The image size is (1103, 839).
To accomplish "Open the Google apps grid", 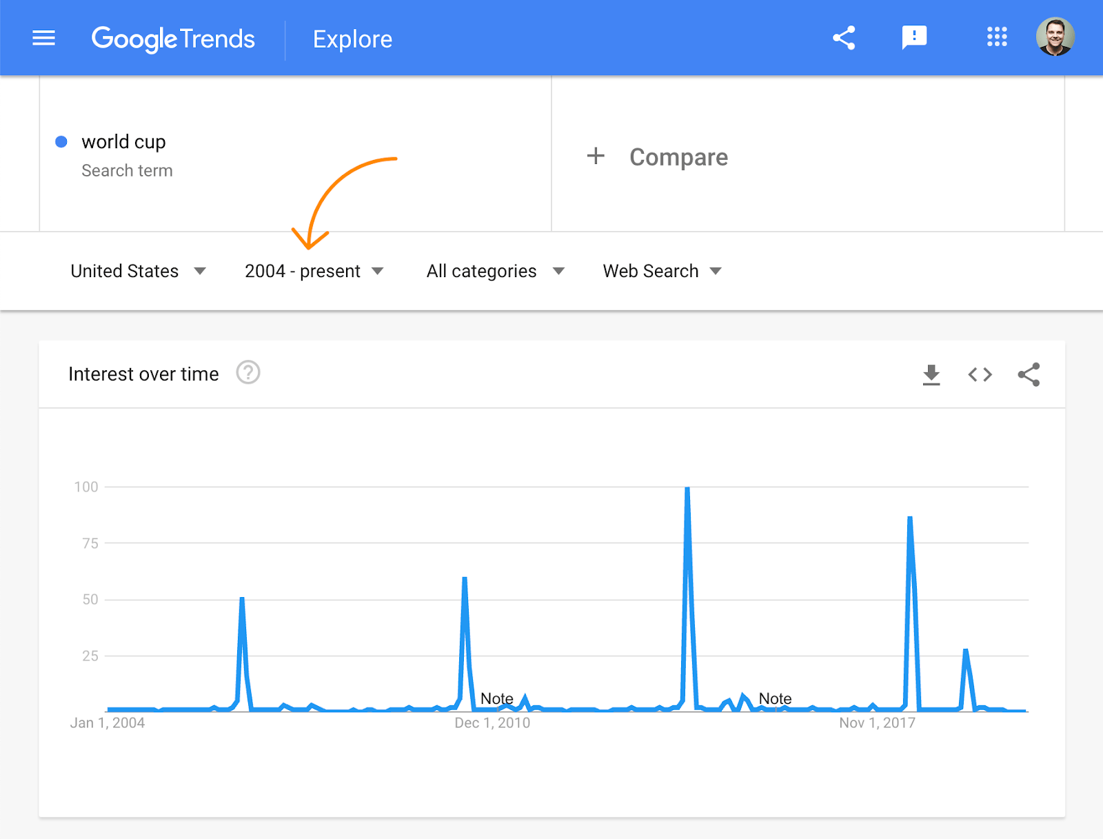I will (x=997, y=37).
